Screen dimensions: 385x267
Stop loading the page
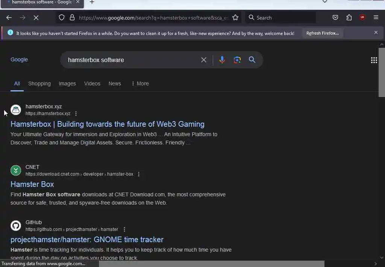[x=36, y=18]
